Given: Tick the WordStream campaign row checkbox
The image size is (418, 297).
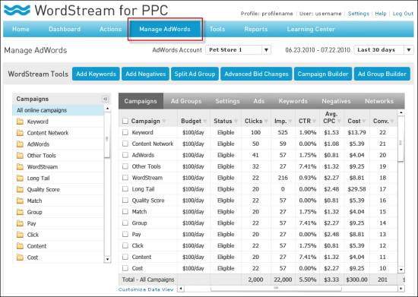Looking at the screenshot, I should (x=125, y=178).
